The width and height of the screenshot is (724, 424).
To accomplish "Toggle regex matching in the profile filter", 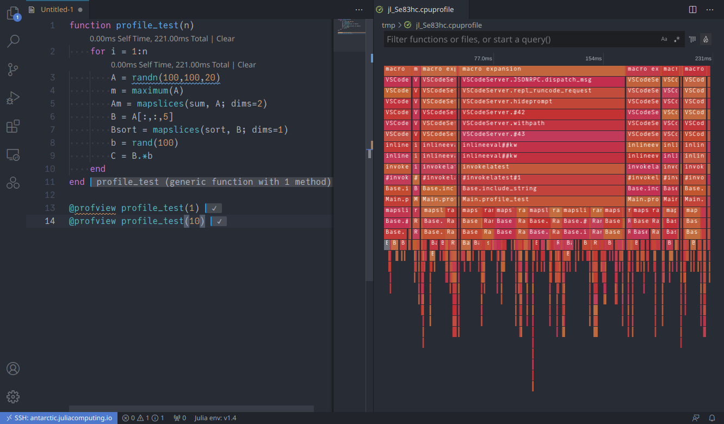I will pyautogui.click(x=677, y=39).
